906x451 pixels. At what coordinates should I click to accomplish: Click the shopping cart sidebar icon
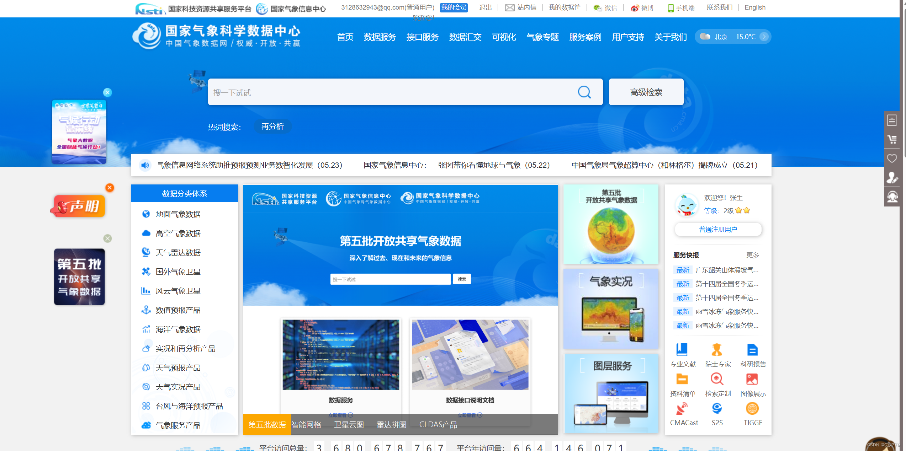point(892,139)
